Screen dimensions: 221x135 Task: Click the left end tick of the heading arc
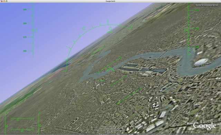pyautogui.click(x=67, y=65)
